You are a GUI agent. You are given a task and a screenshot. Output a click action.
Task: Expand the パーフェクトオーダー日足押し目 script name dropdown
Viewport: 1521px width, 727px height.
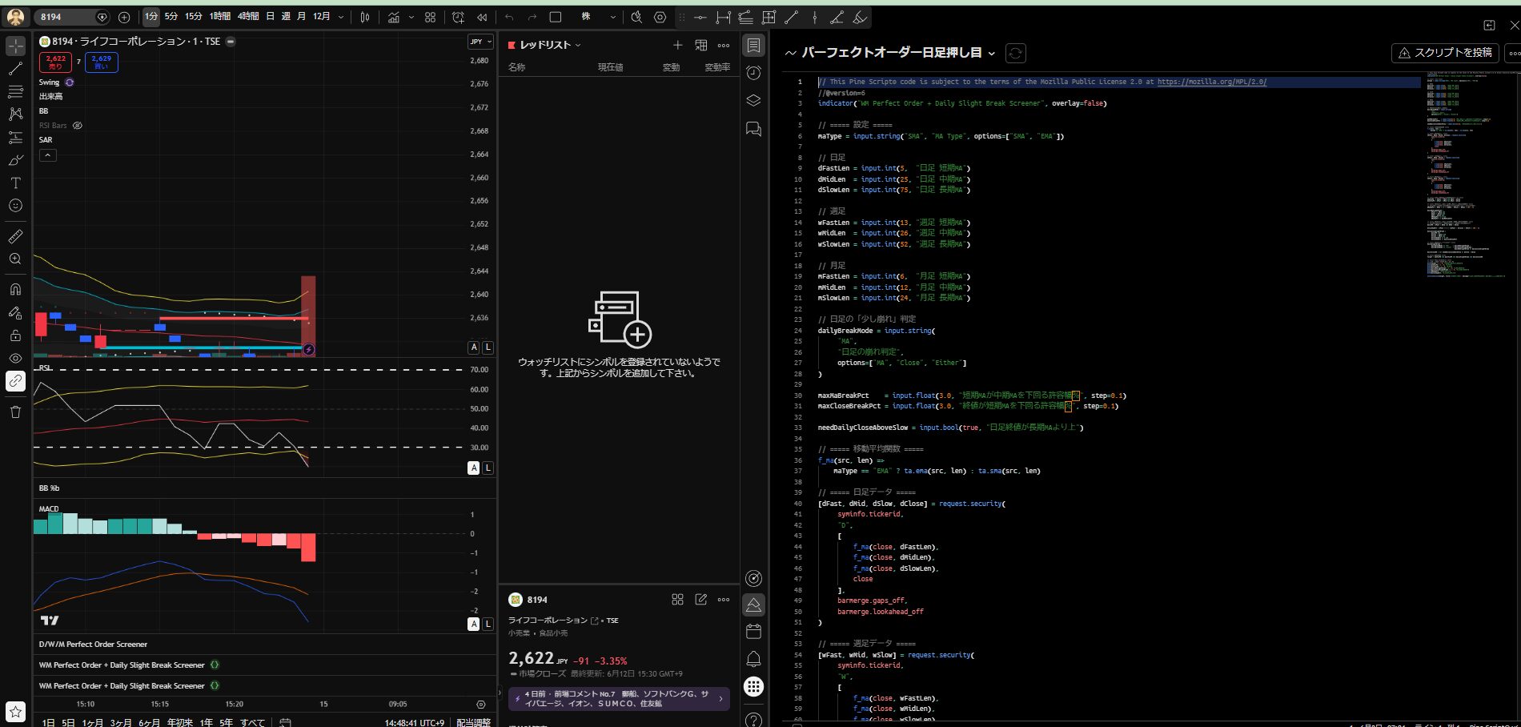click(x=991, y=53)
